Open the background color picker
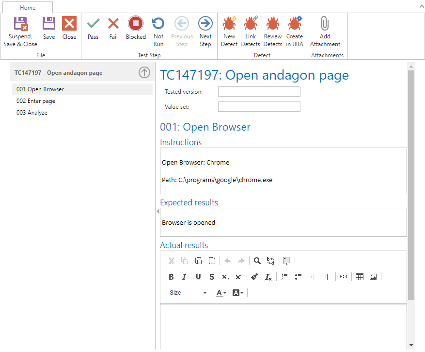425x352 pixels. pyautogui.click(x=237, y=293)
